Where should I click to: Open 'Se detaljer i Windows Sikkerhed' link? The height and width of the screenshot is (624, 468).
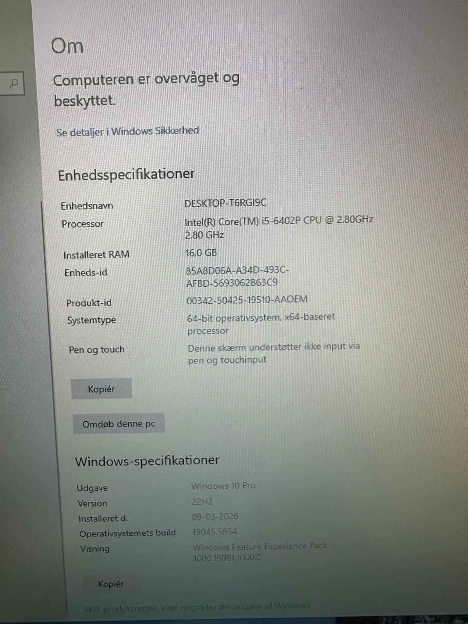point(128,132)
